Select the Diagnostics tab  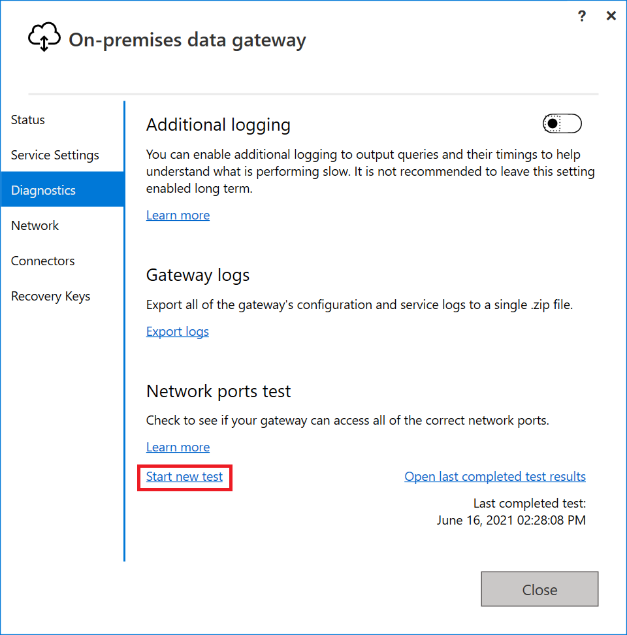[43, 190]
